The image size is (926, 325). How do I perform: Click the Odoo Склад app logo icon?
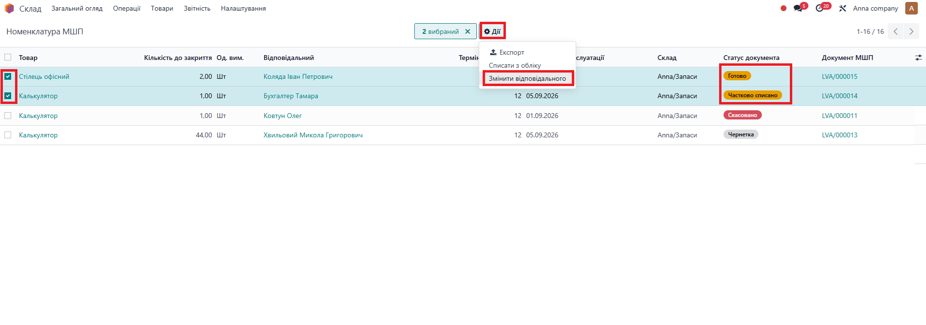pyautogui.click(x=9, y=8)
